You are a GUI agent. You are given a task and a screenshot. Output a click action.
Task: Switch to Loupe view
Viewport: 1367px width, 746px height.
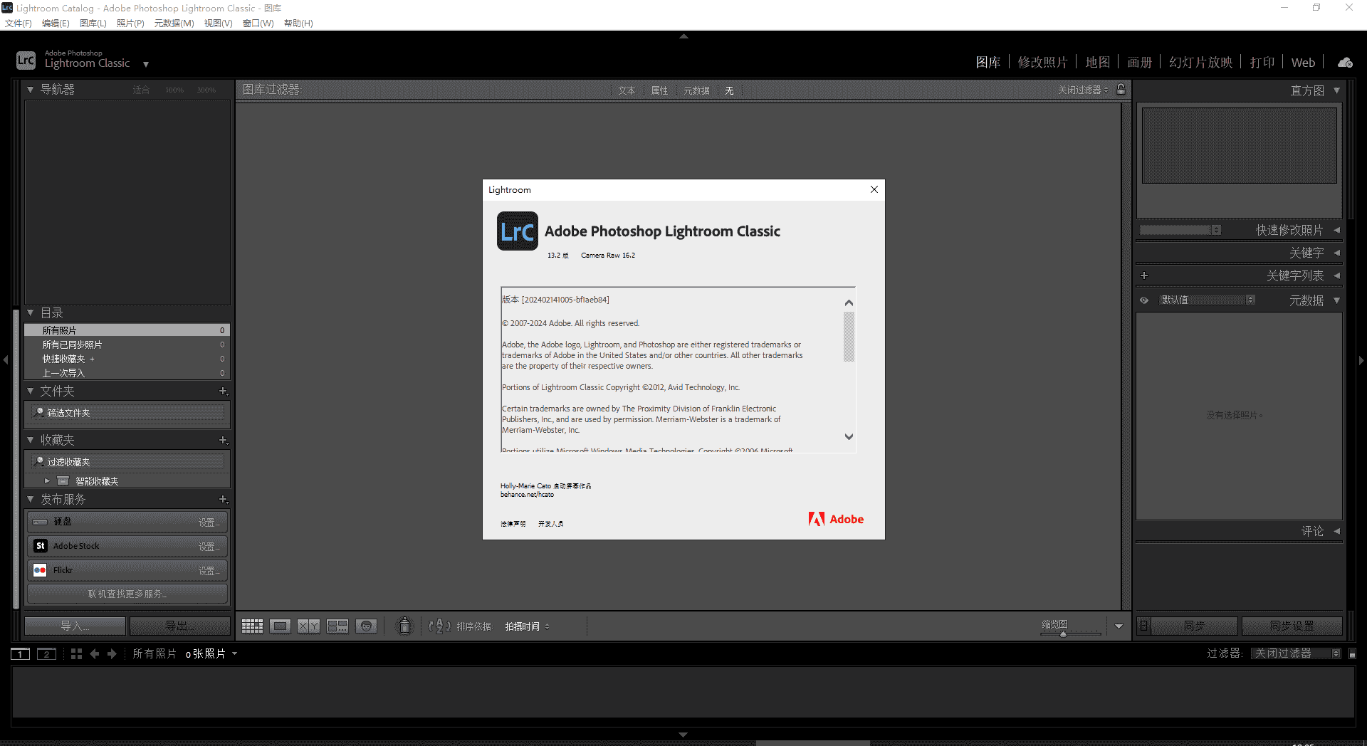(281, 626)
